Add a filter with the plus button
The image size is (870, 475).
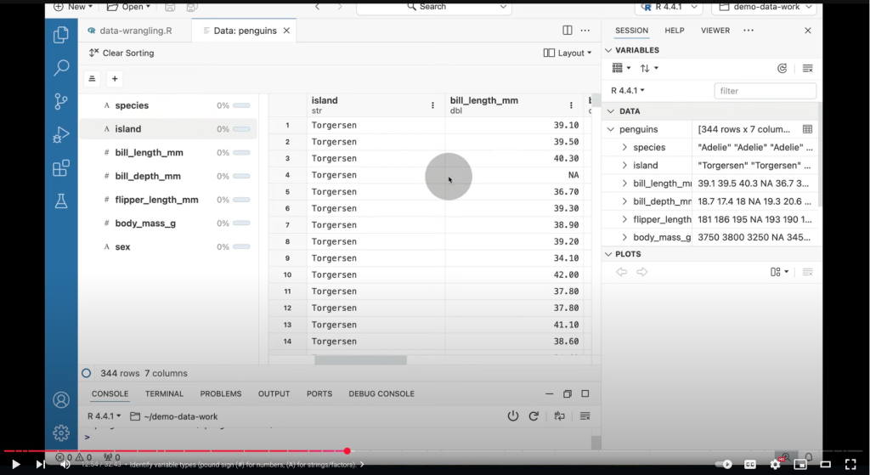115,79
